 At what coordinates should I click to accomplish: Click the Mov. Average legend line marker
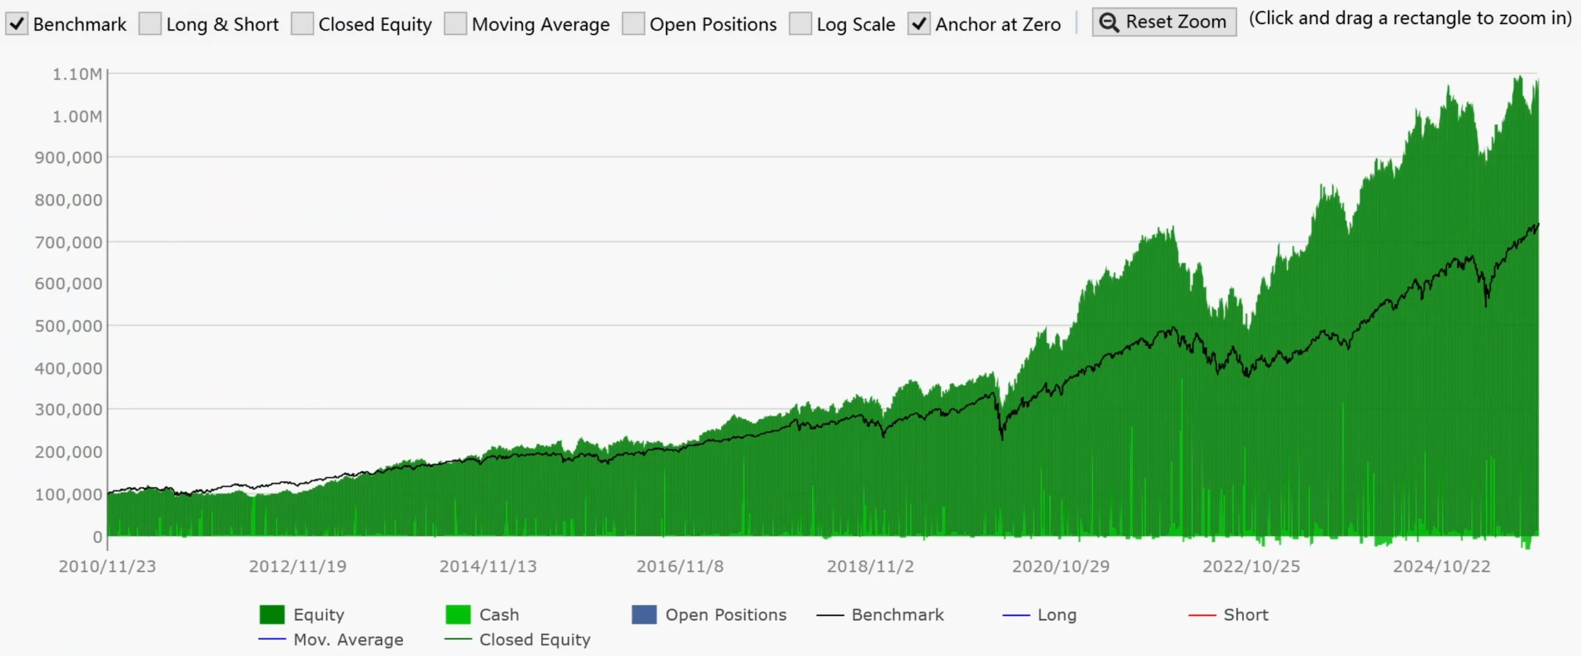[272, 639]
